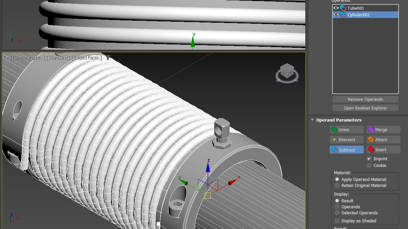The height and width of the screenshot is (229, 408).
Task: Collapse the Operand Parameters rollout
Action: click(312, 120)
